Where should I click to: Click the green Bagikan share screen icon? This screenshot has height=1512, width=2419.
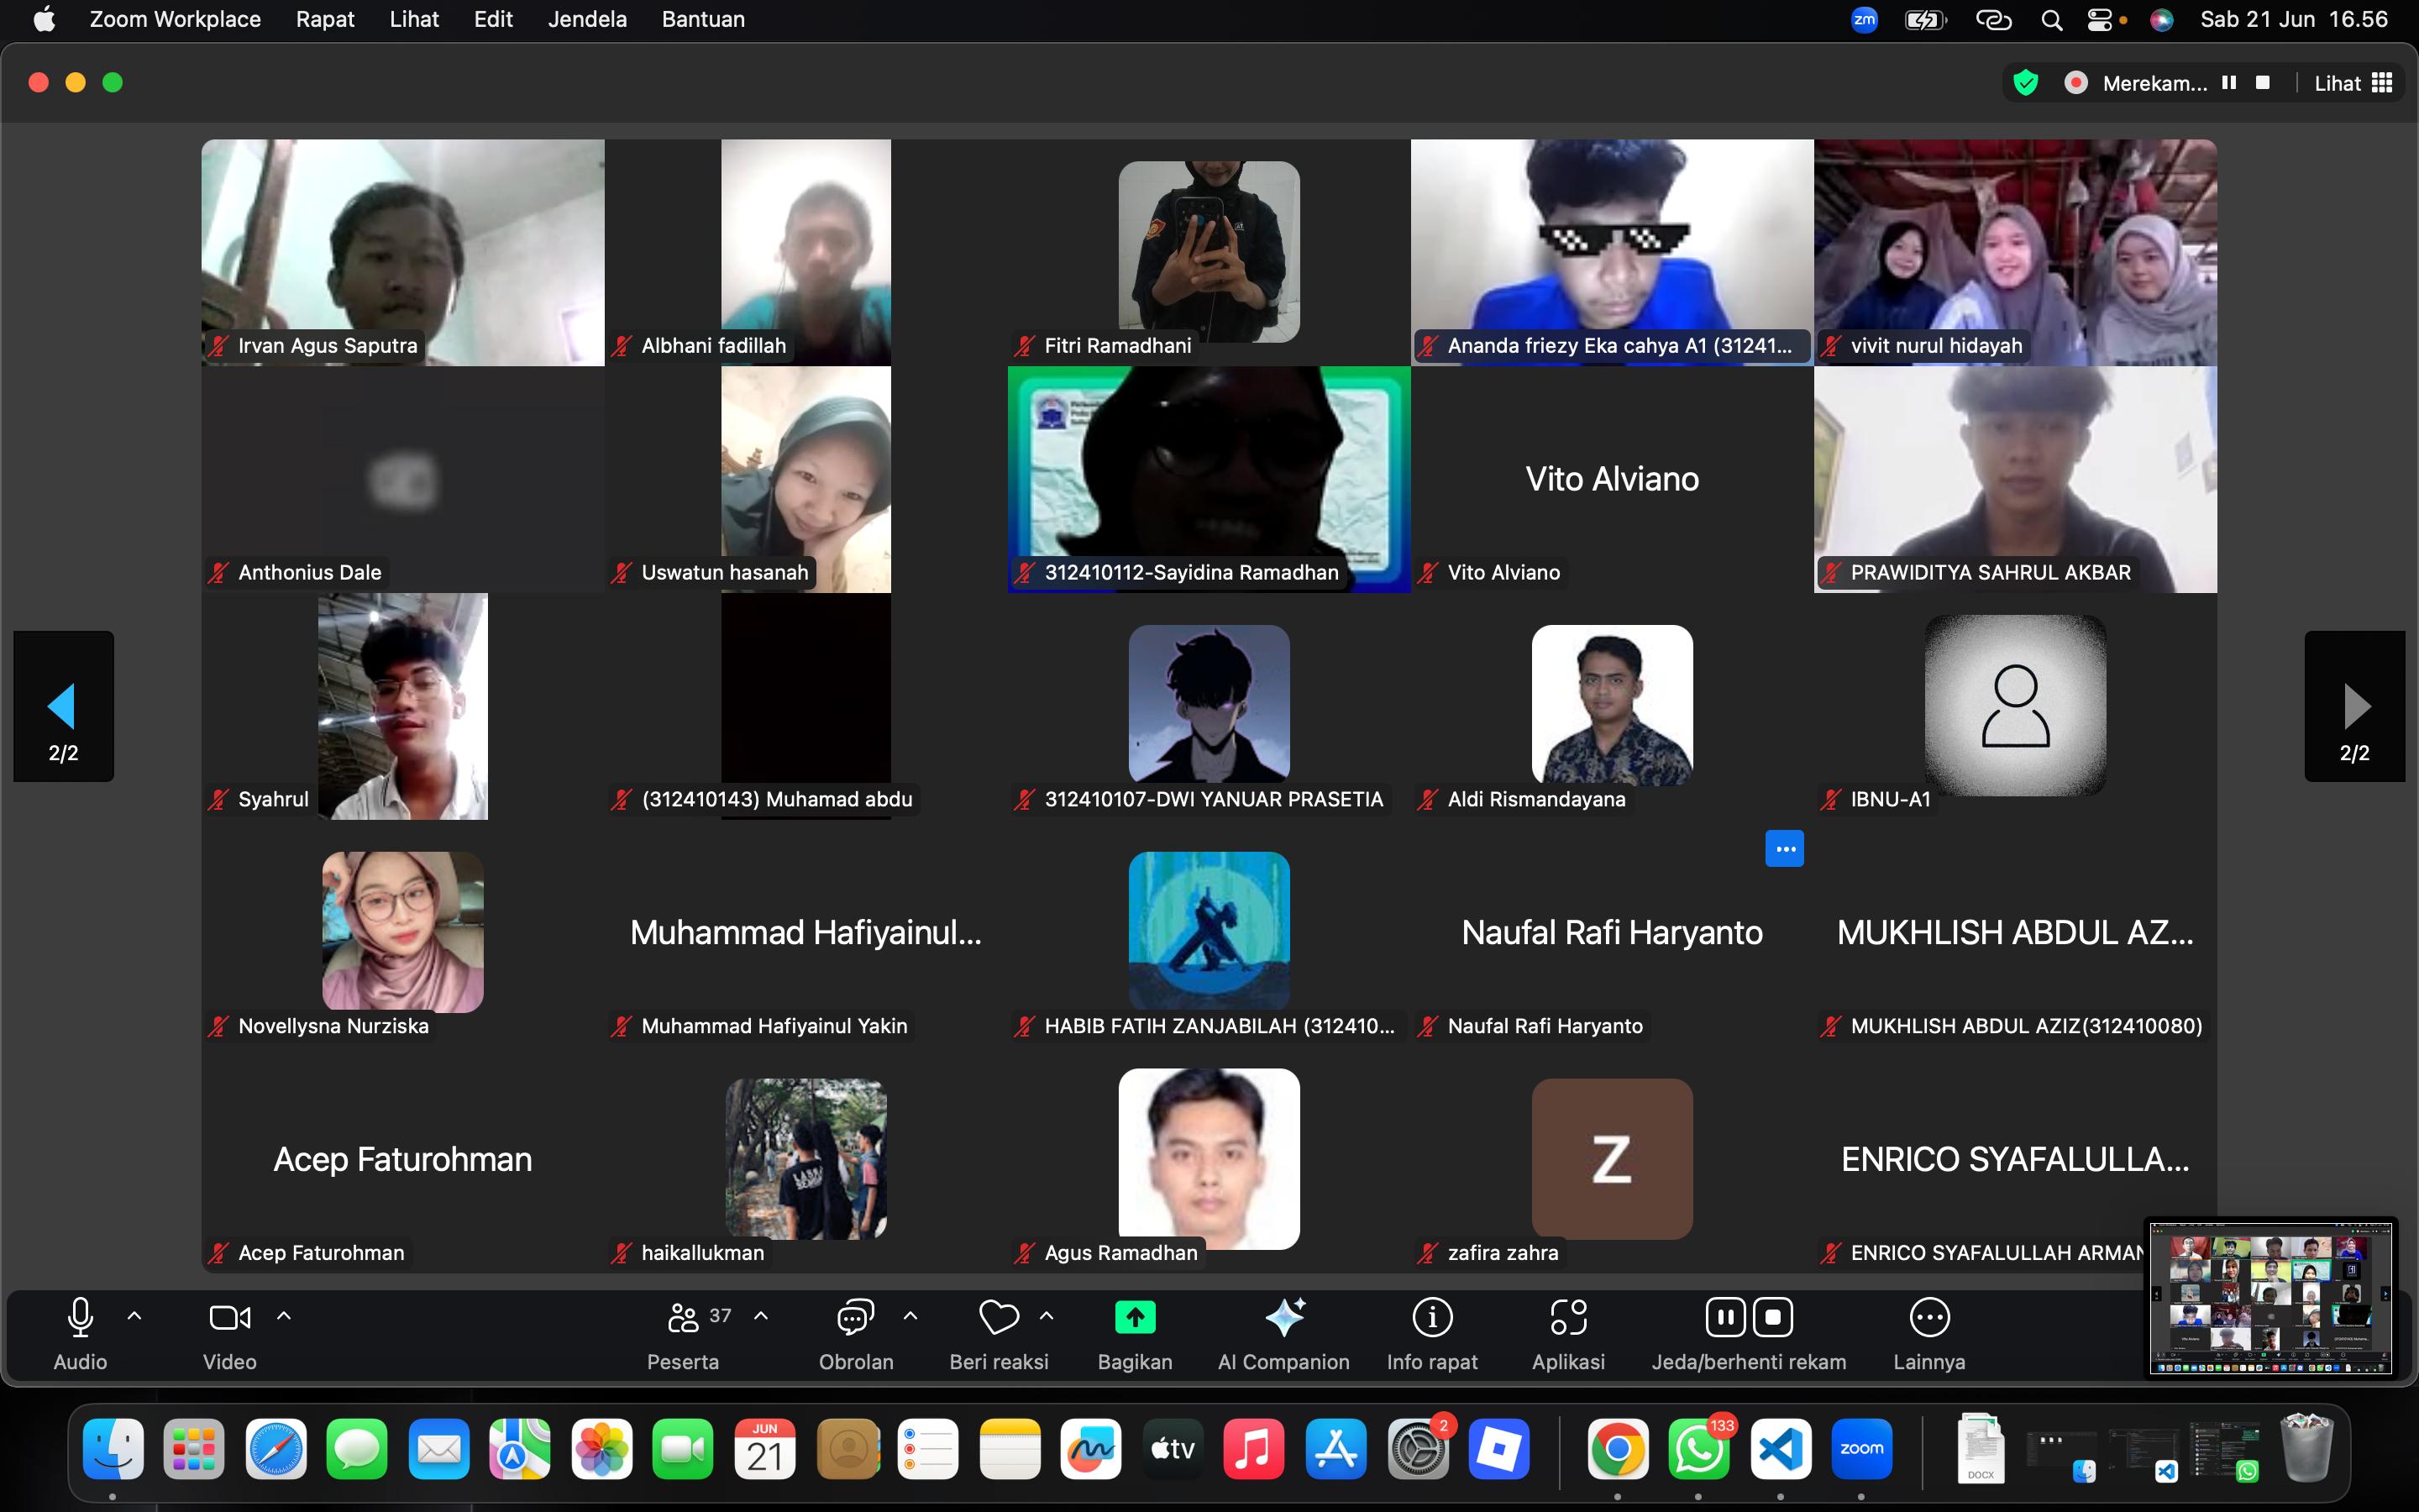(1135, 1317)
